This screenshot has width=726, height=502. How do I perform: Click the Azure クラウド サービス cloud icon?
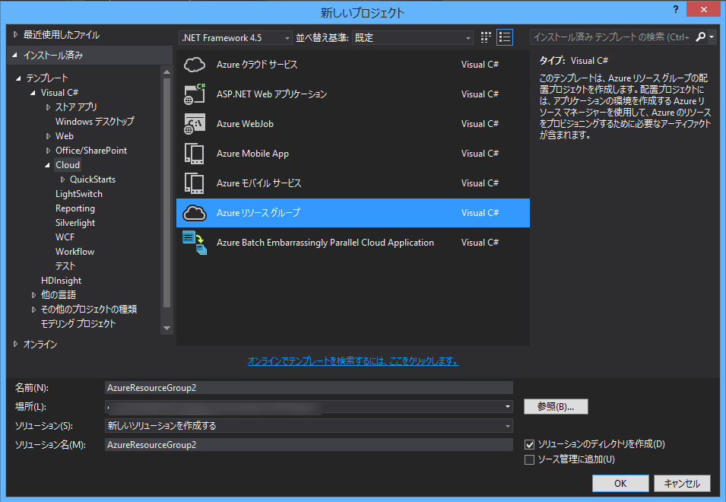click(x=195, y=65)
